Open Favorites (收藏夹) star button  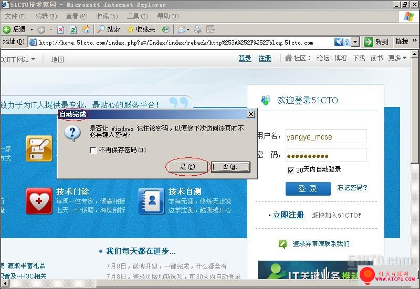coord(141,29)
